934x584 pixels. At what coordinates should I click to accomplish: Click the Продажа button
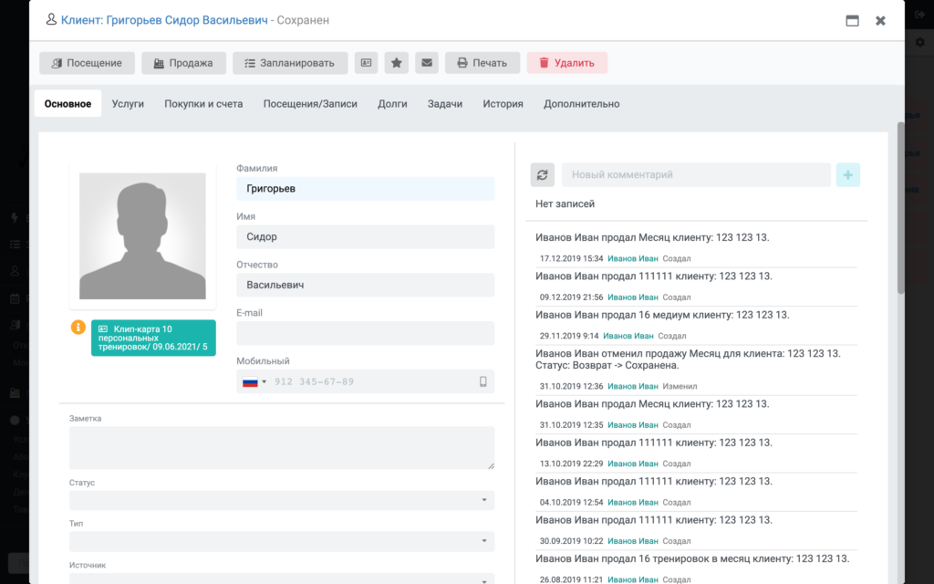pos(183,63)
